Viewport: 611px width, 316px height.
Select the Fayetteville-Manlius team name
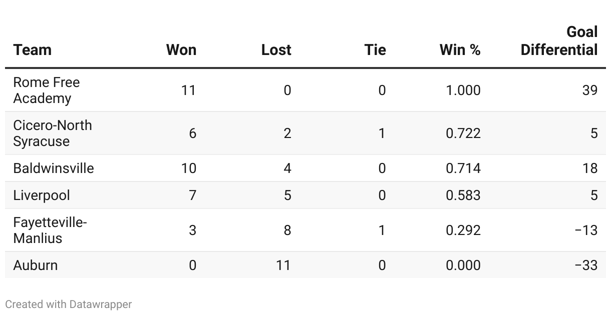click(x=50, y=230)
